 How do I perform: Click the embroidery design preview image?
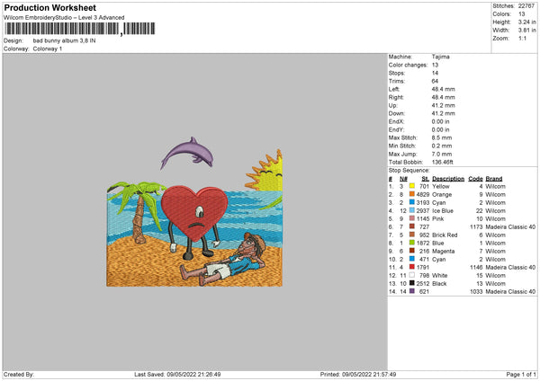point(194,211)
